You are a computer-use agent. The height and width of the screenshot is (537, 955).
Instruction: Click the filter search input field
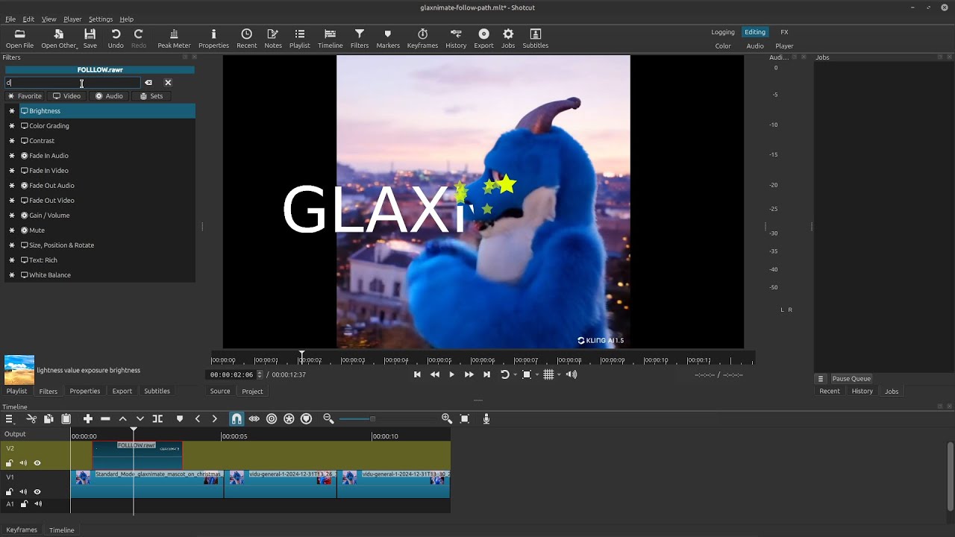pos(72,83)
